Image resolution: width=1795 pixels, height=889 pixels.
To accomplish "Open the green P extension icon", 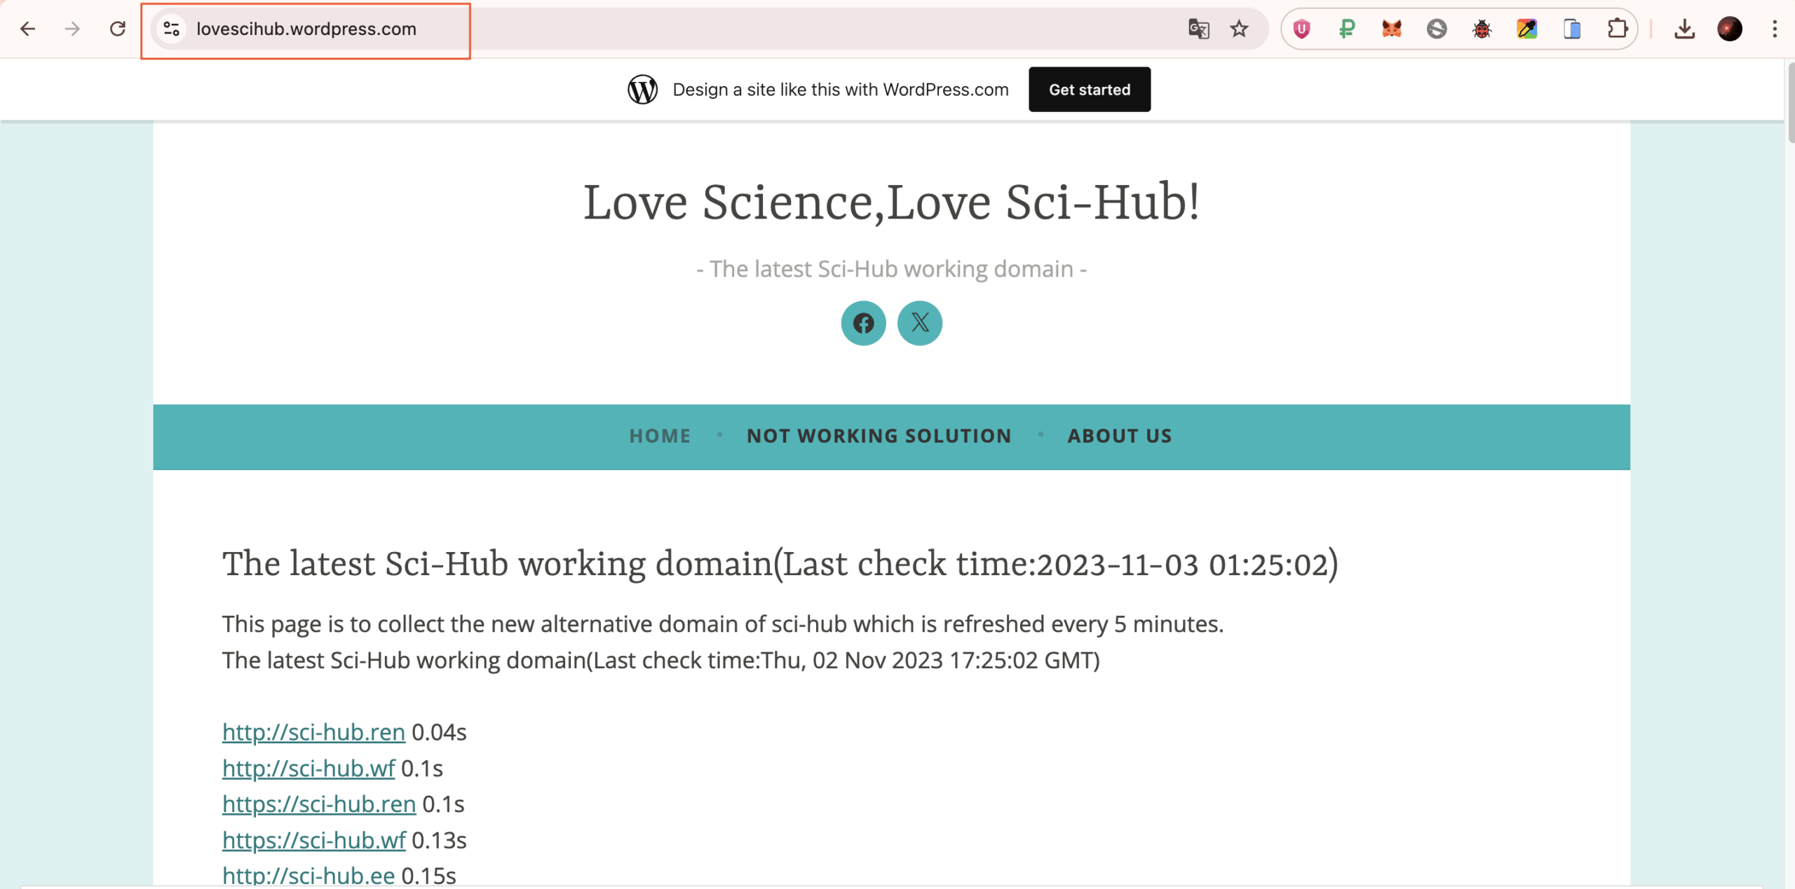I will coord(1347,29).
